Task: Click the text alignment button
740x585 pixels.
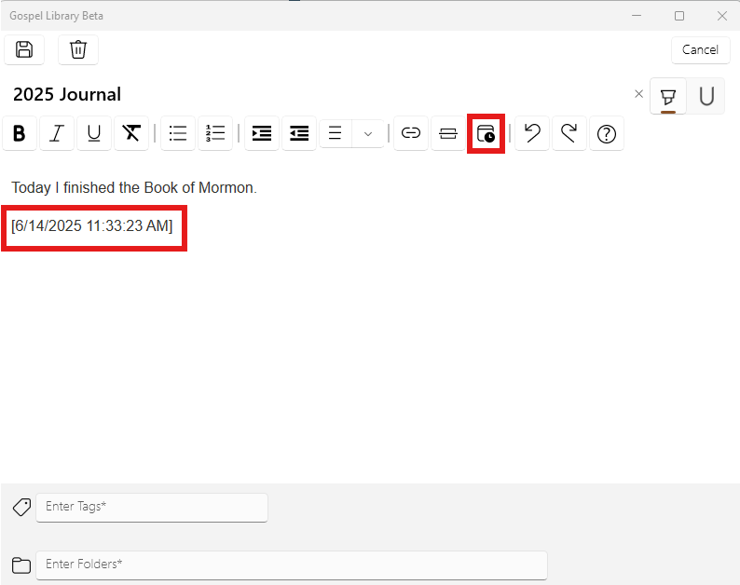Action: [x=336, y=133]
